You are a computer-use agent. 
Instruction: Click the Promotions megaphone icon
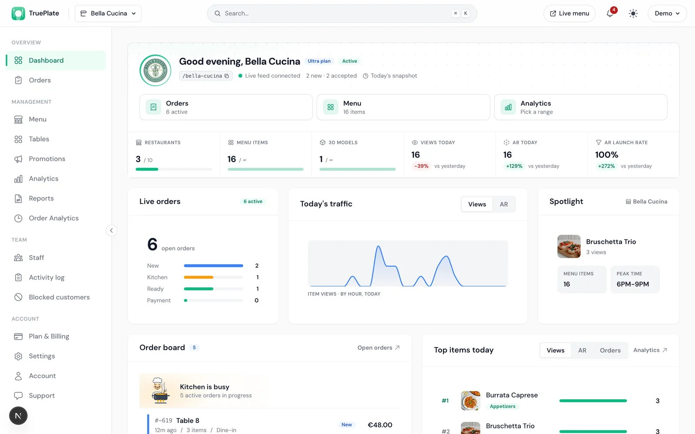[x=18, y=159]
